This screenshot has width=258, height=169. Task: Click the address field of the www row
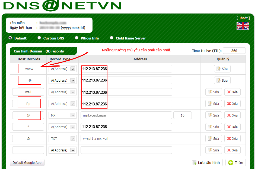(126, 69)
